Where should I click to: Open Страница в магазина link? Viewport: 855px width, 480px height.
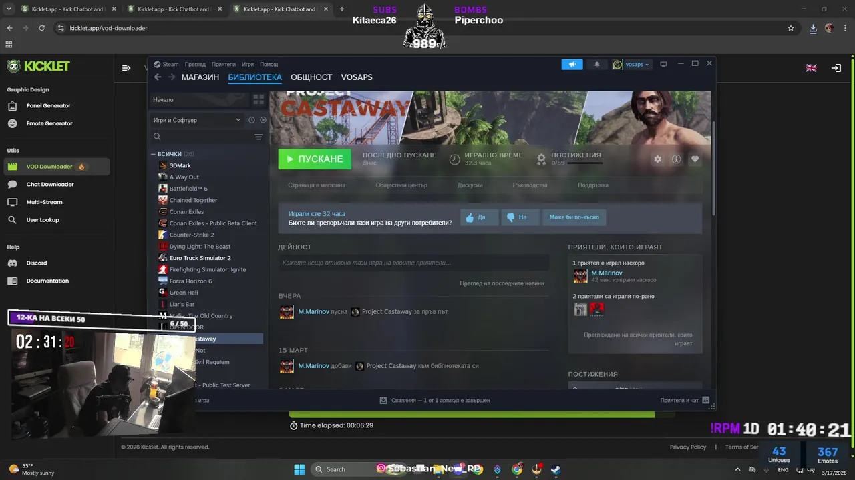coord(317,185)
